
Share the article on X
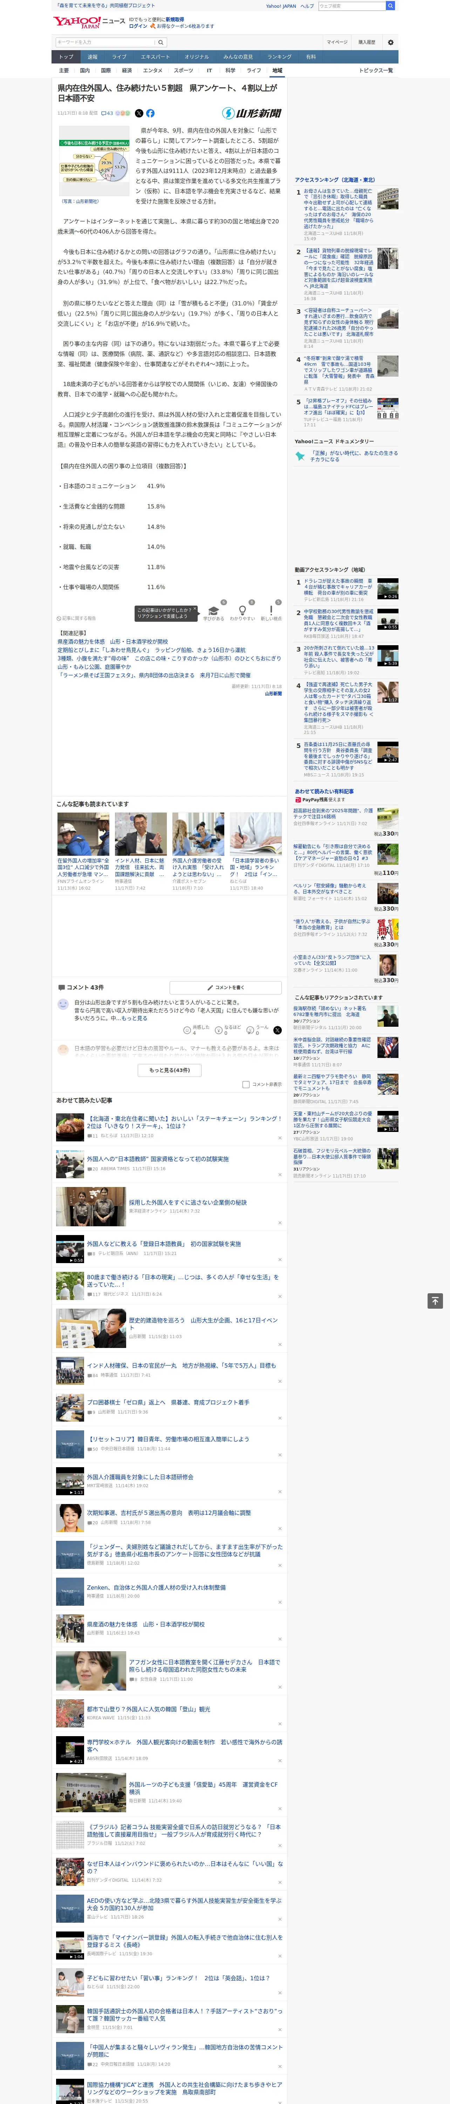[139, 114]
